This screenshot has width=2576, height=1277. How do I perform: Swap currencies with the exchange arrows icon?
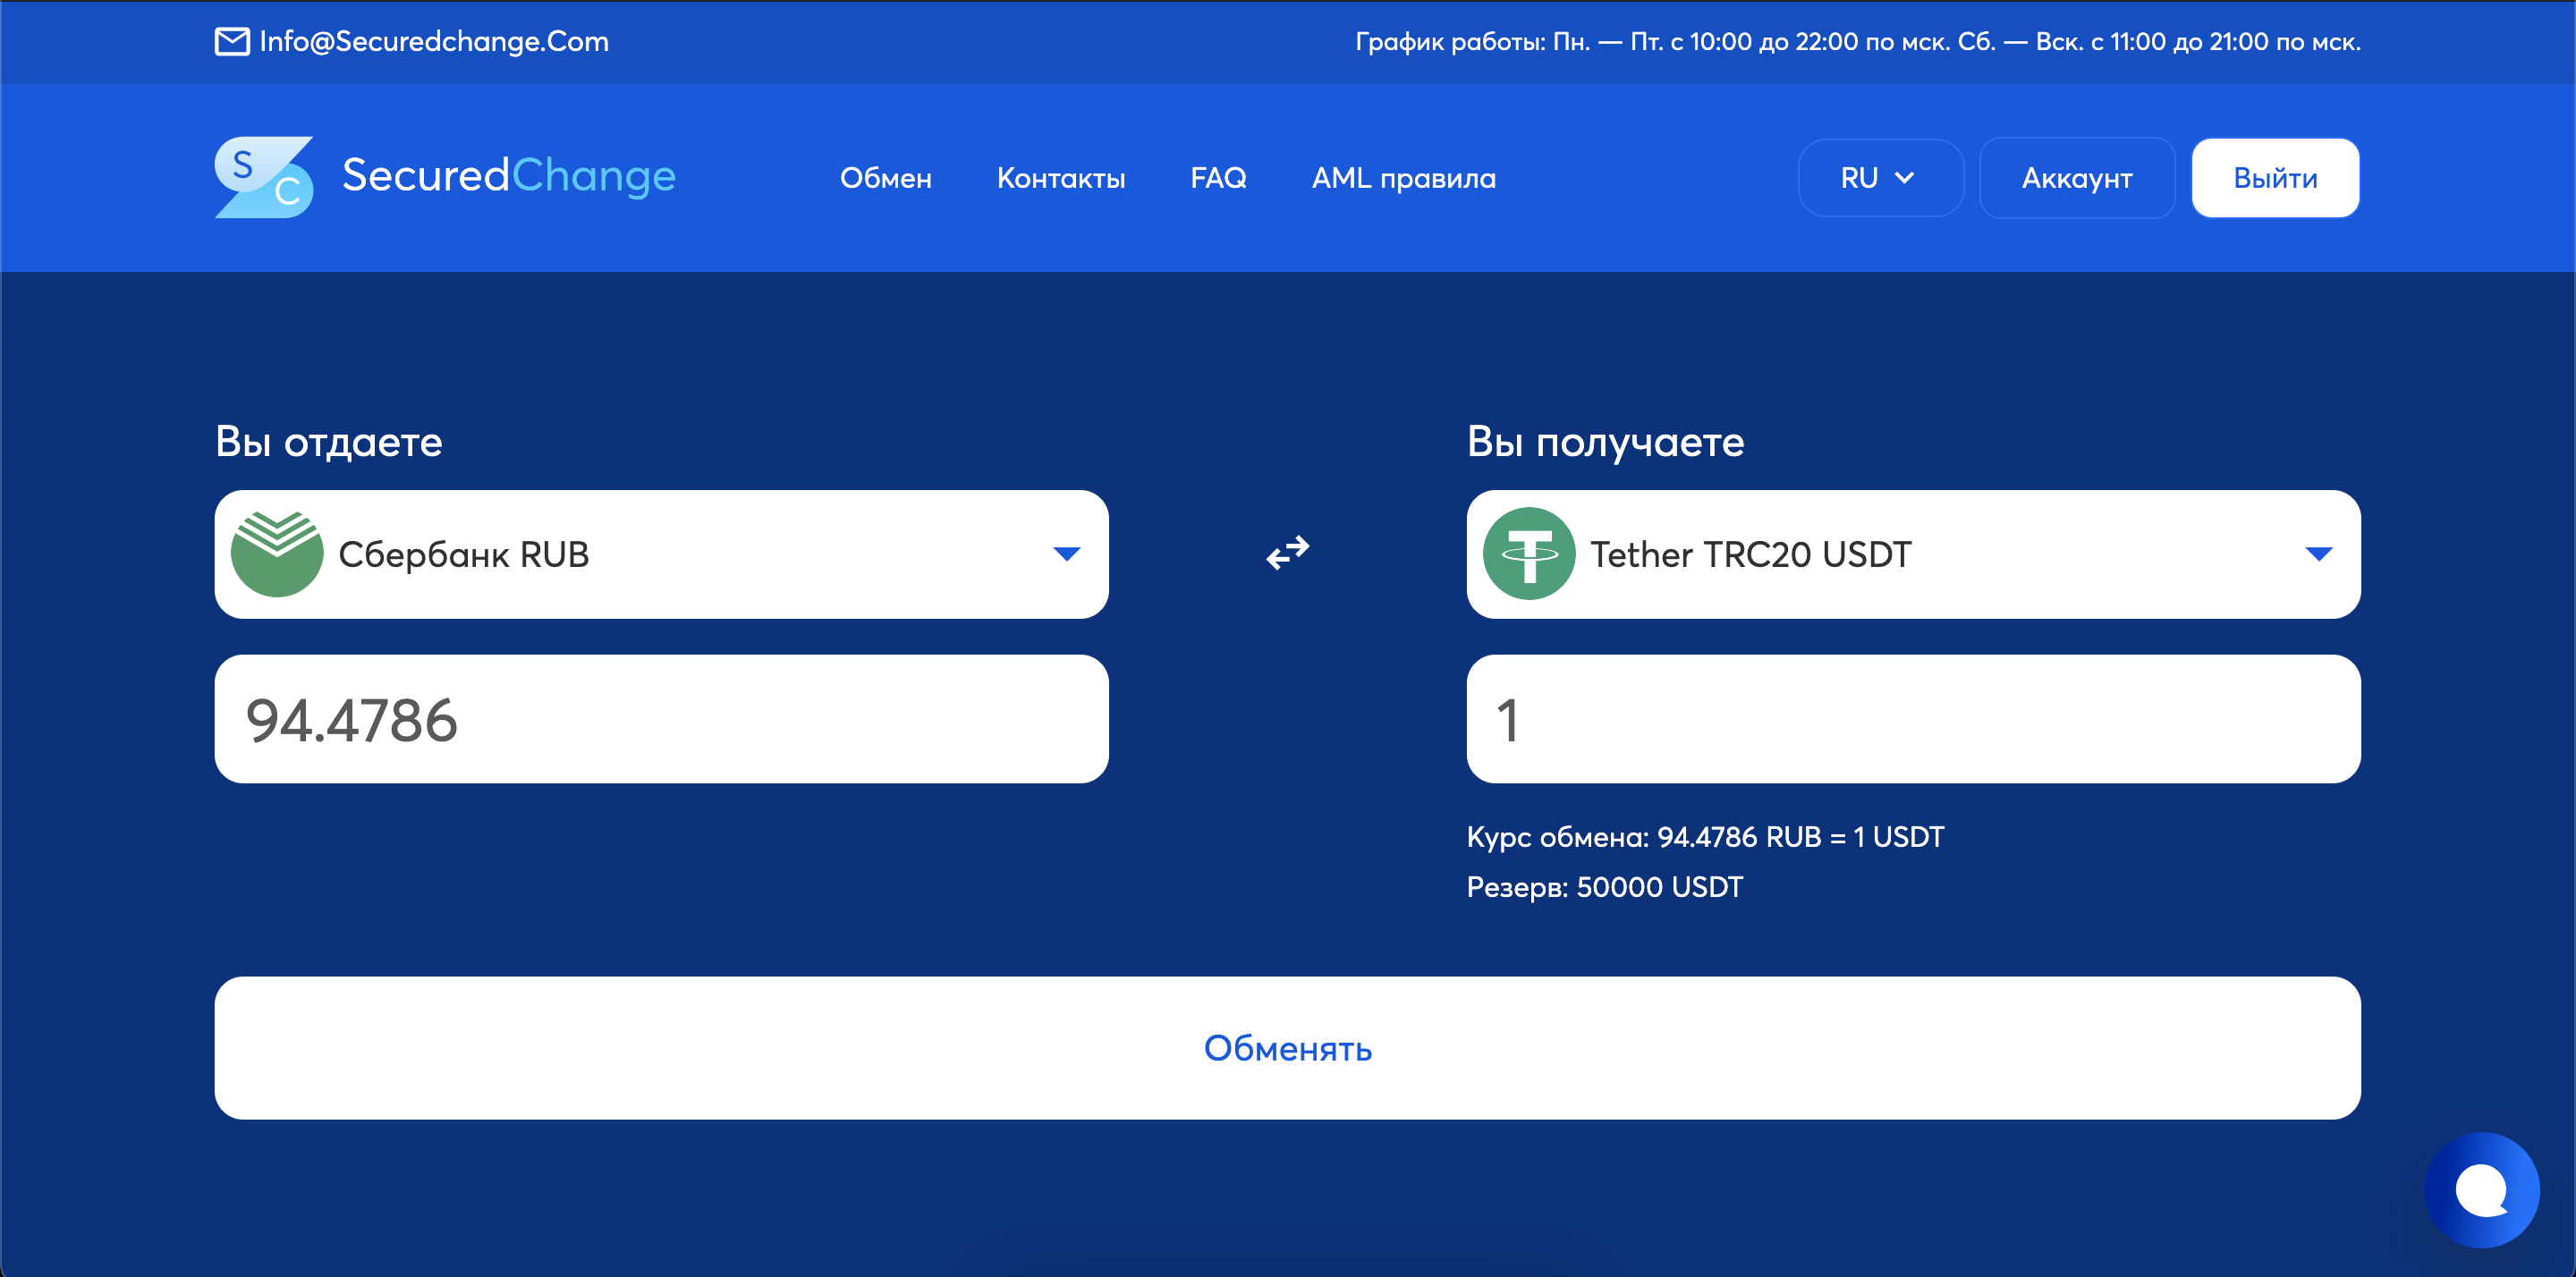tap(1287, 552)
